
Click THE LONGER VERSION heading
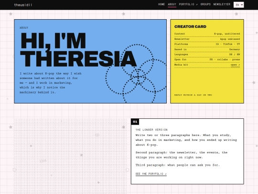tap(151, 130)
